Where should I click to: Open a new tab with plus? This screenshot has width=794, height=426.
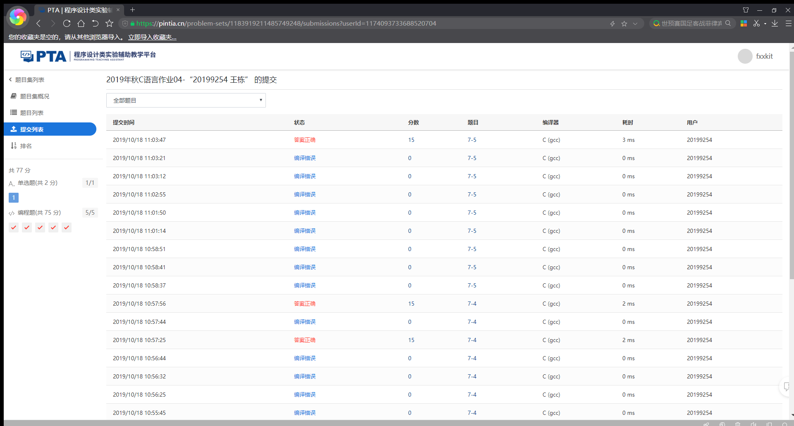[x=132, y=10]
